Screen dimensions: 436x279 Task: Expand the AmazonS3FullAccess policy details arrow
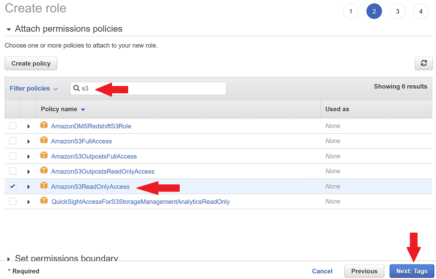pos(29,141)
